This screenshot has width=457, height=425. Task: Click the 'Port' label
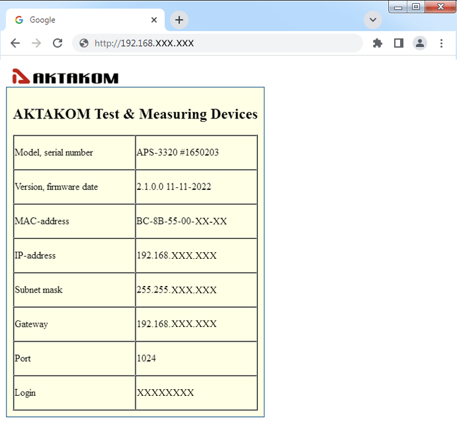[22, 358]
